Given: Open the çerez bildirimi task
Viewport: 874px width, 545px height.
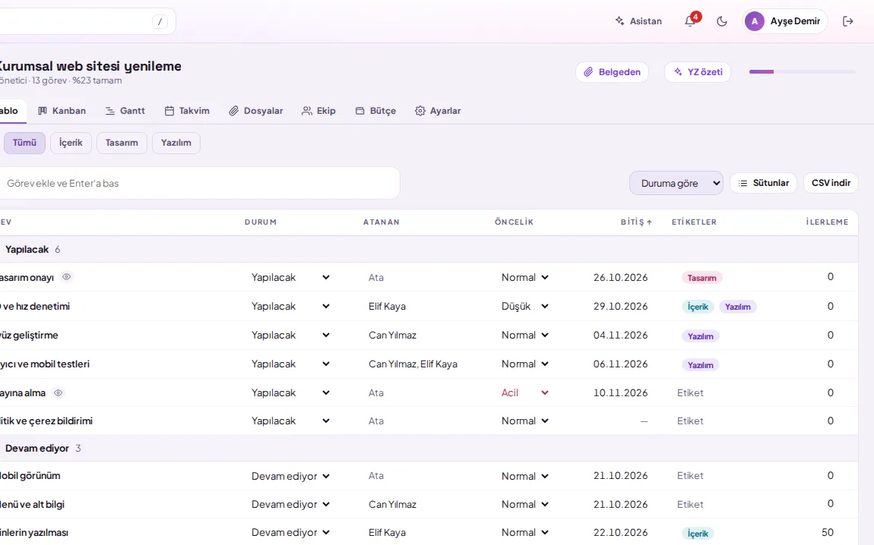Looking at the screenshot, I should coord(46,421).
